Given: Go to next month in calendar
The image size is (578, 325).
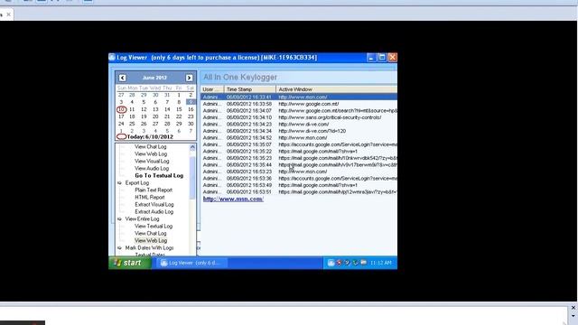Looking at the screenshot, I should 189,78.
